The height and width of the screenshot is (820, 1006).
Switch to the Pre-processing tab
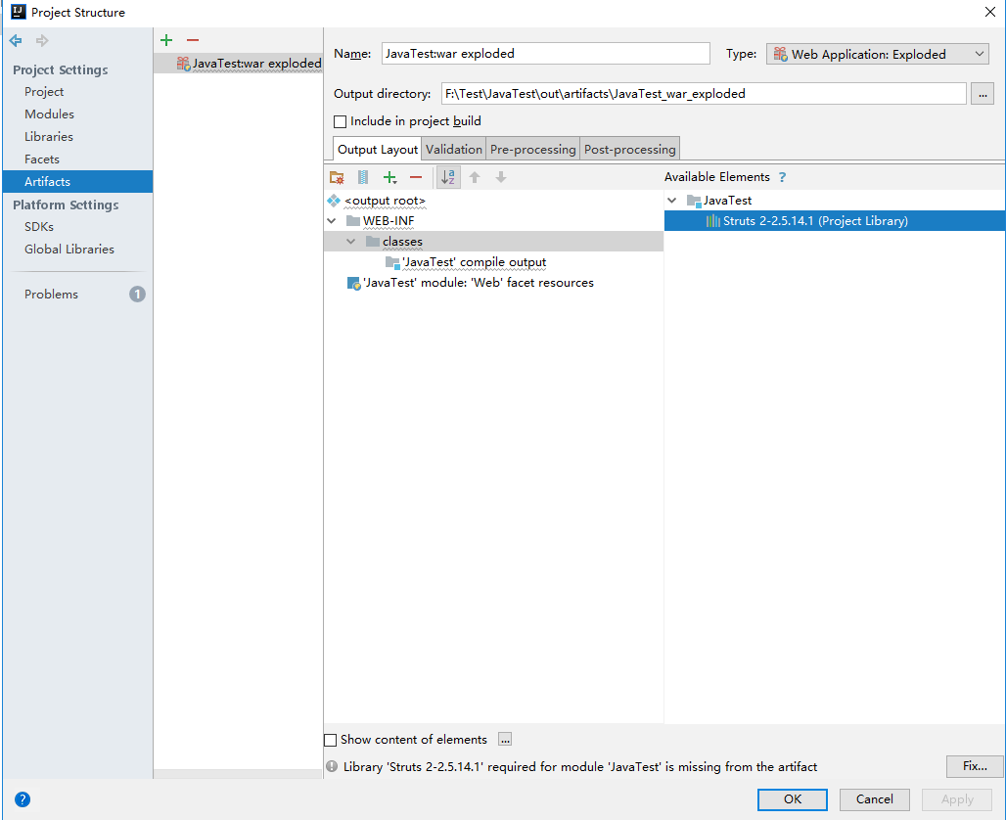[x=532, y=150]
